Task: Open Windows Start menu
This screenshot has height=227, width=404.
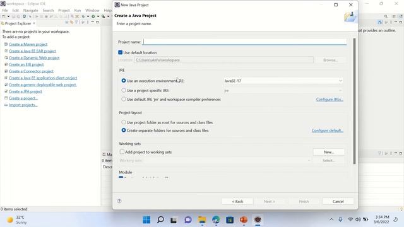Action: pos(146,220)
